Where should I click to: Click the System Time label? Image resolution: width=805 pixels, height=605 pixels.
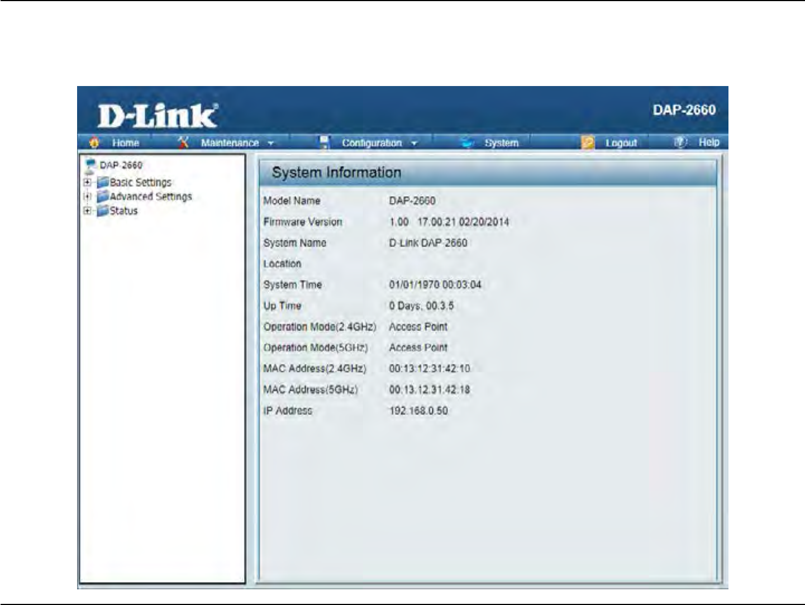coord(293,285)
